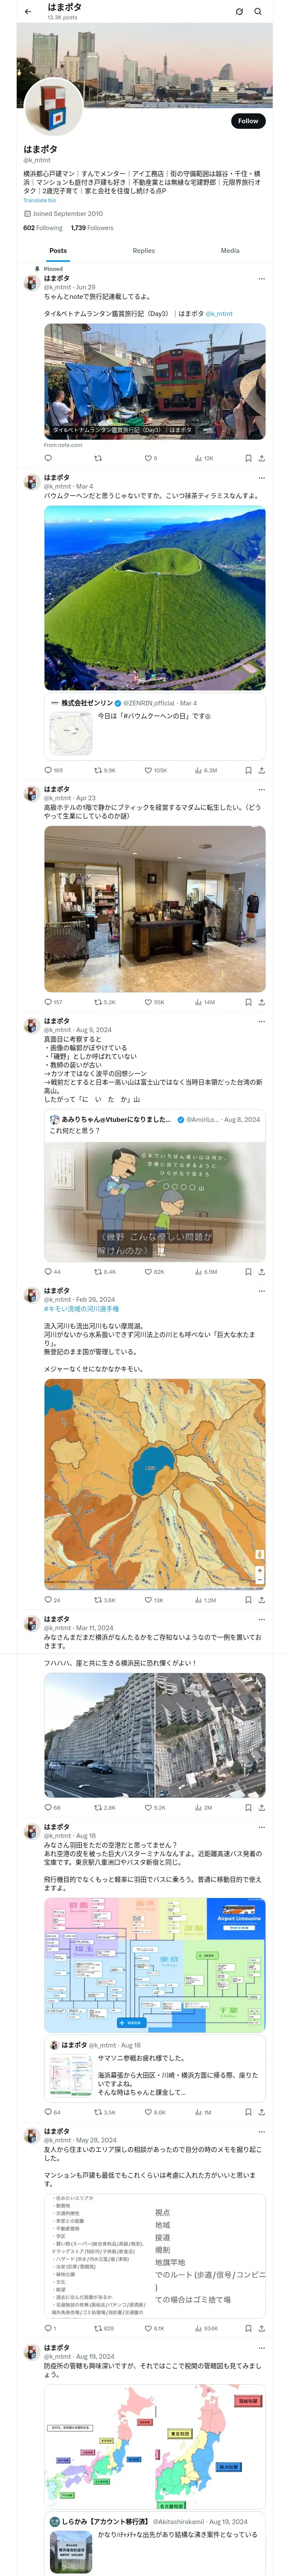Open the search icon in profile header
The height and width of the screenshot is (2576, 289).
[258, 12]
